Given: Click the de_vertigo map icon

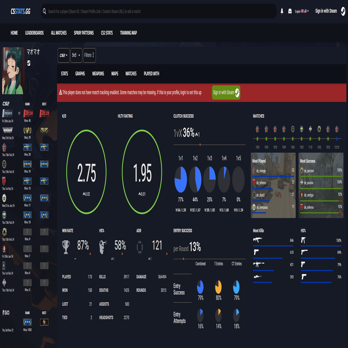Looking at the screenshot, I should pyautogui.click(x=301, y=195).
